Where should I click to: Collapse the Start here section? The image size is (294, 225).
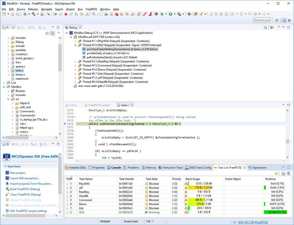pos(5,166)
